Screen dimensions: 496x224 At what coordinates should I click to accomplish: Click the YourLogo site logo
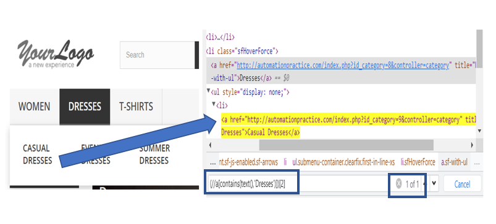55,54
